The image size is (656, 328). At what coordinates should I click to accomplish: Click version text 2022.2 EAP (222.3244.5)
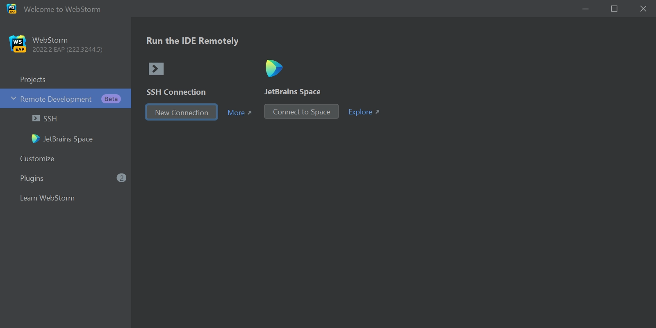pos(67,50)
